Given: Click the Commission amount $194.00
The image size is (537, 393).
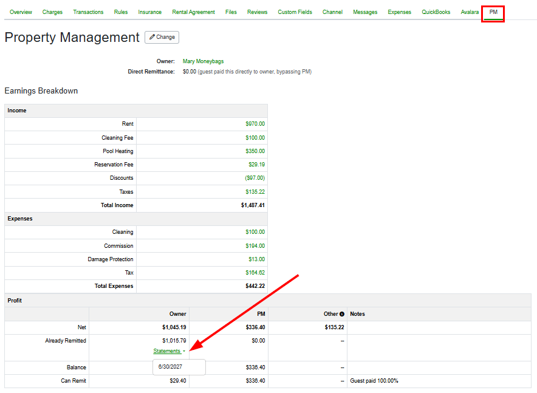Looking at the screenshot, I should coord(255,246).
